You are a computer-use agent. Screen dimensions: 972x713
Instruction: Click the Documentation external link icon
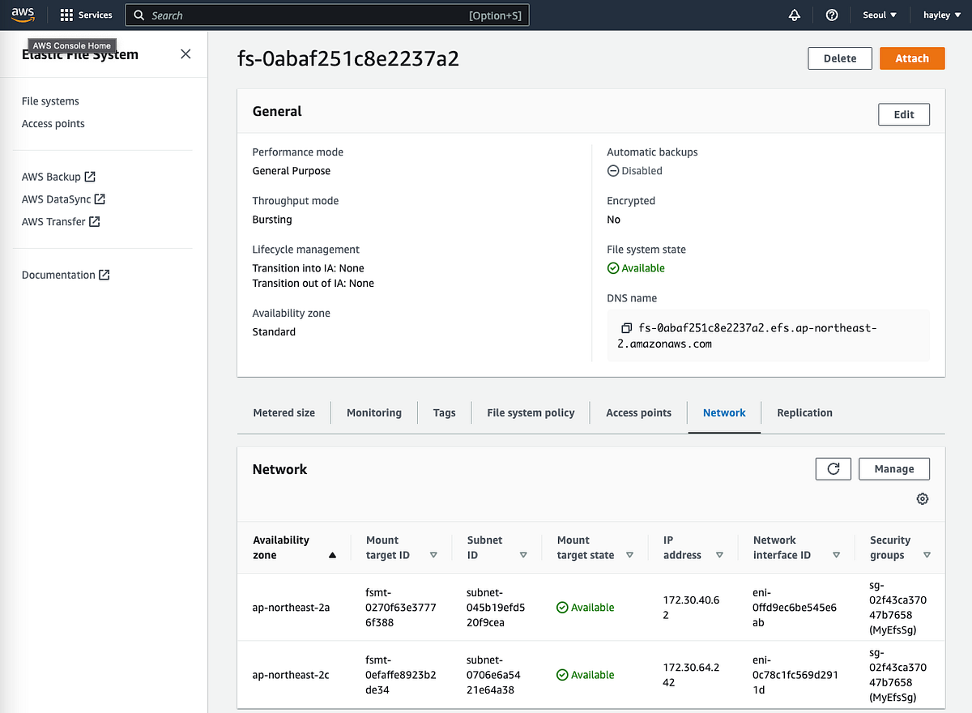tap(104, 275)
